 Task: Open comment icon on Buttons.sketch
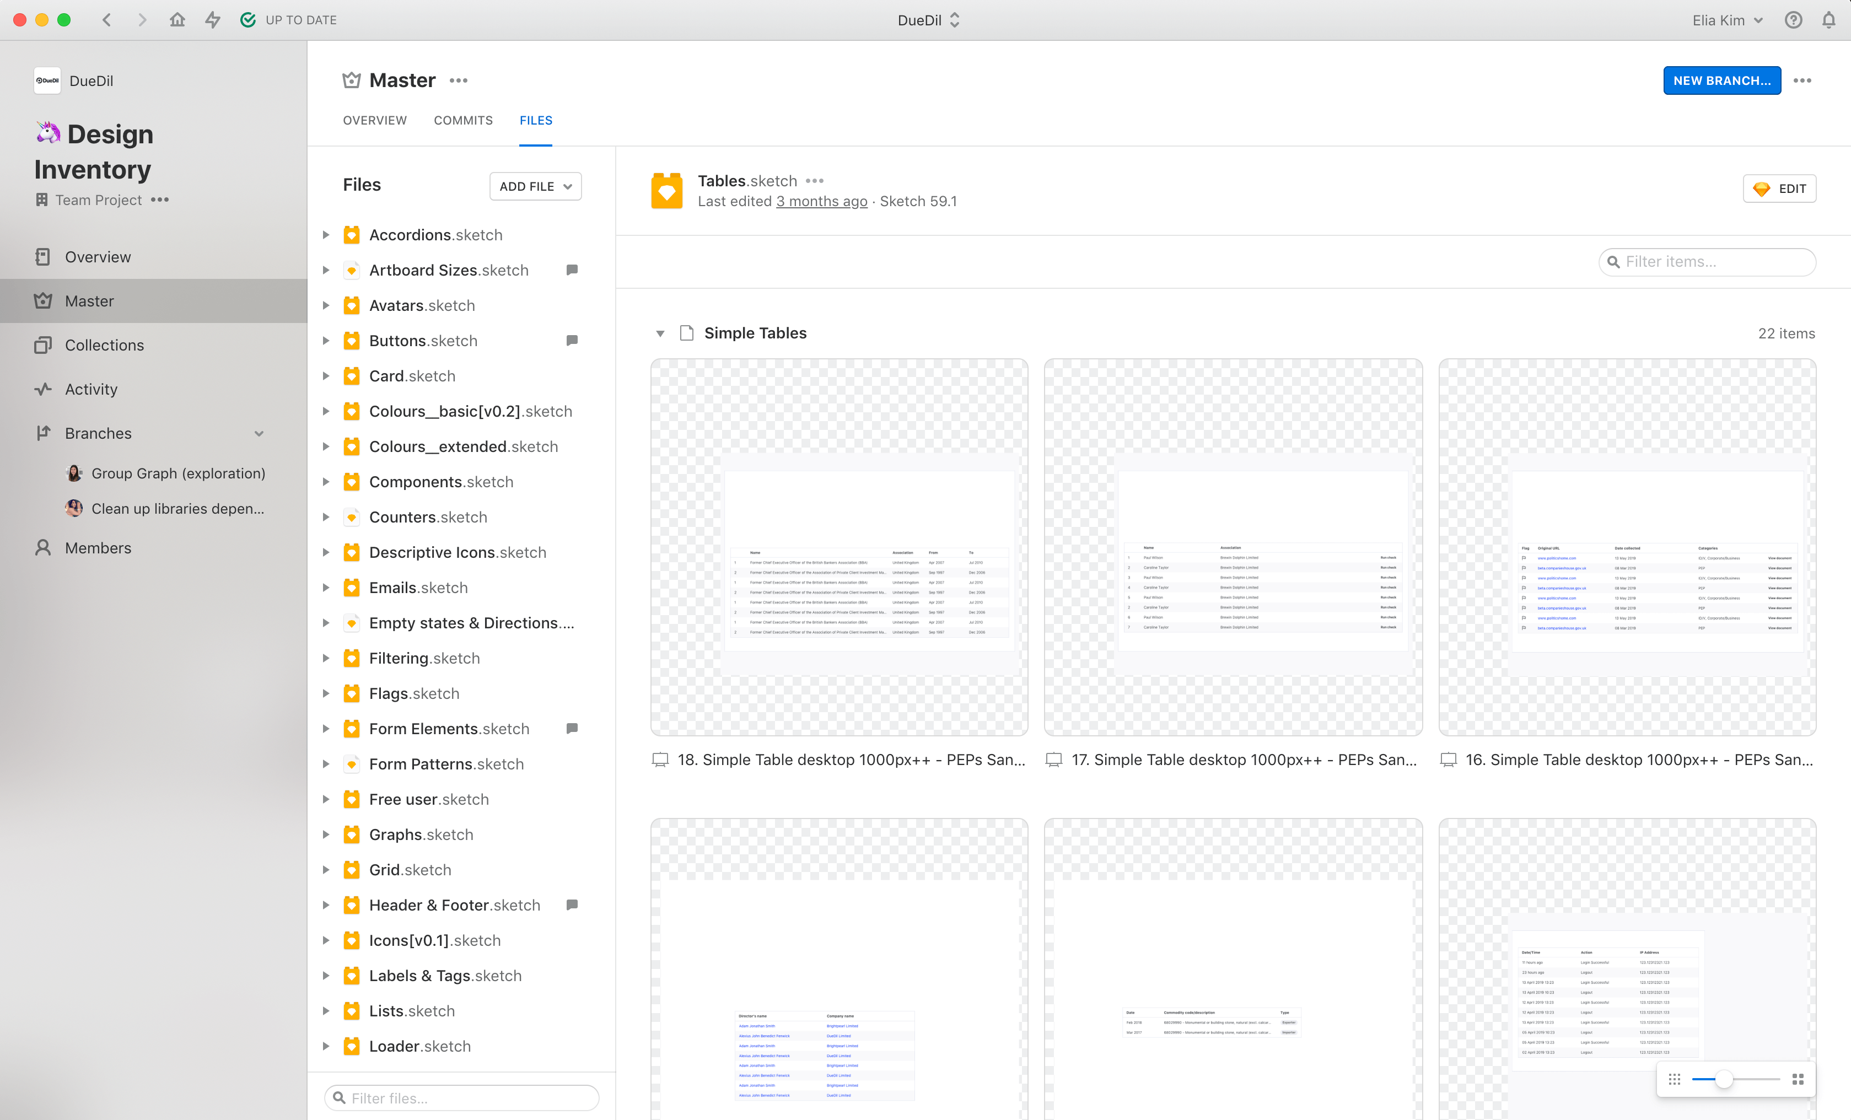572,340
